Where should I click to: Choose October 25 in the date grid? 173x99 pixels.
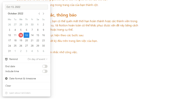[15, 46]
